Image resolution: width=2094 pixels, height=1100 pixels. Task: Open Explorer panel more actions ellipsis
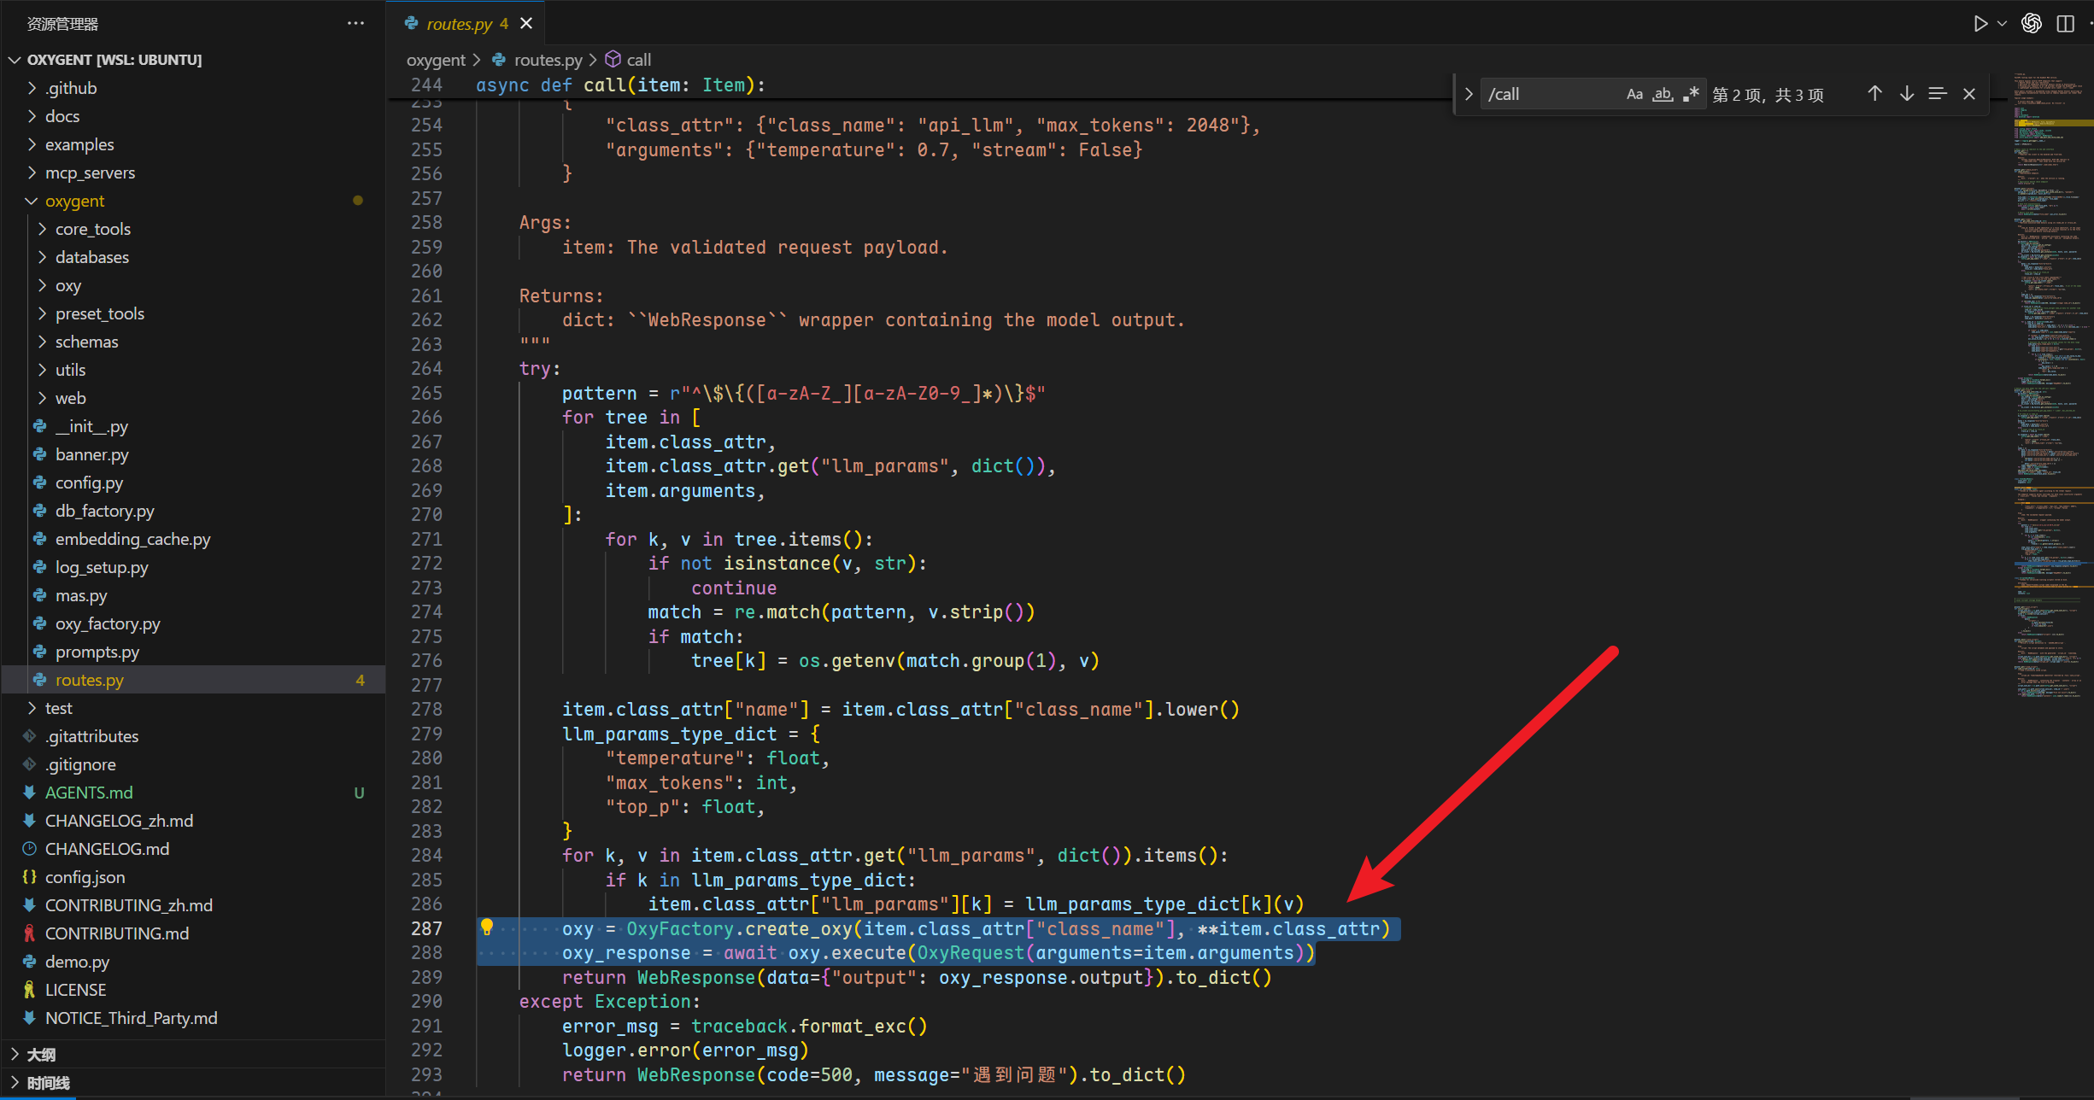click(x=355, y=24)
